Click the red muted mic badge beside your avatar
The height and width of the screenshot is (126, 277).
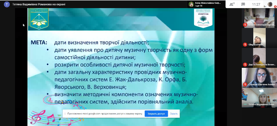[275, 7]
